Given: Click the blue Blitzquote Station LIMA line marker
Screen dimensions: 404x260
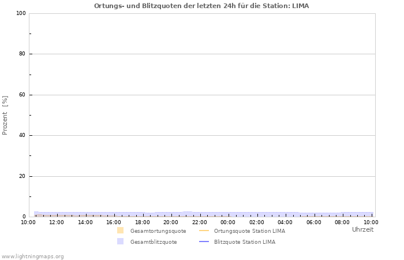Looking at the screenshot, I should pyautogui.click(x=204, y=242).
